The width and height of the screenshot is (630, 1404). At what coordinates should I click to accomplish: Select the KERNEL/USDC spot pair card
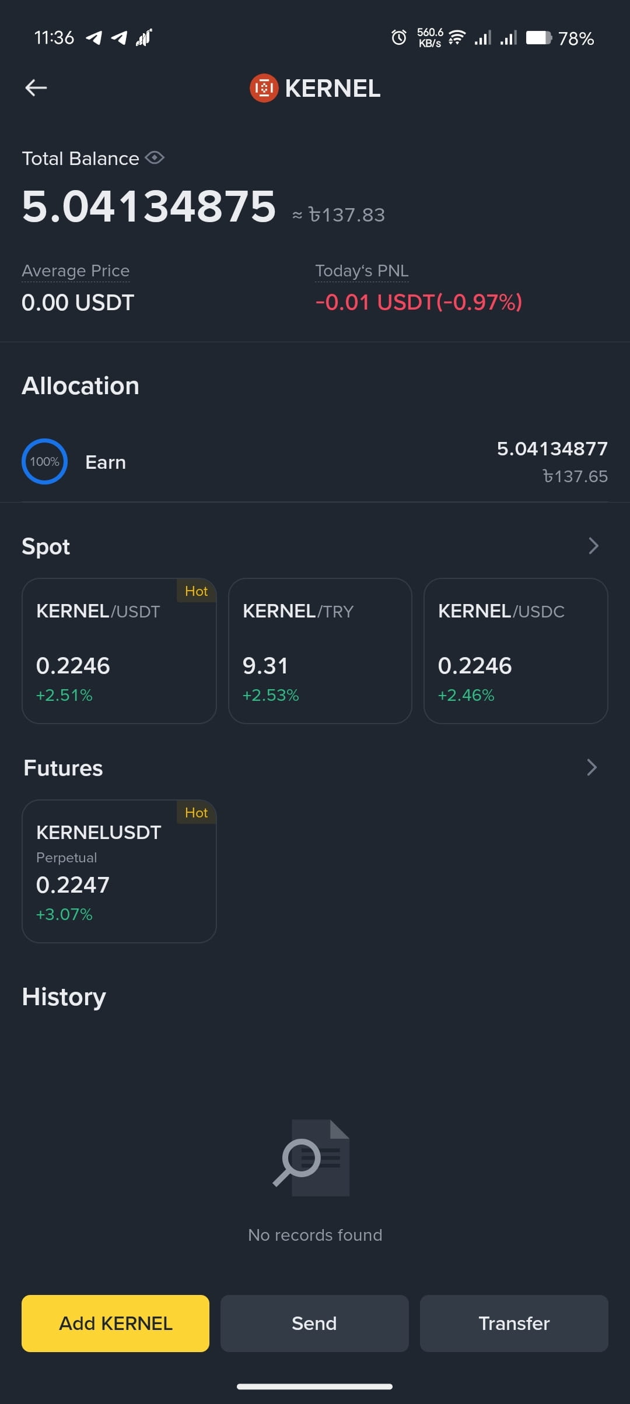tap(516, 651)
